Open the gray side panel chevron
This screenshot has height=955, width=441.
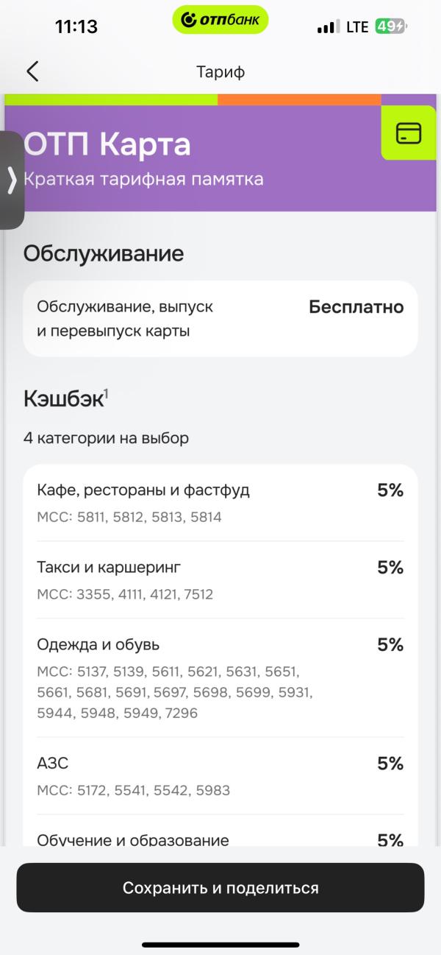11,180
